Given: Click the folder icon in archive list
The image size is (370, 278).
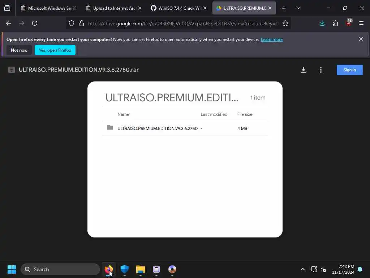Looking at the screenshot, I should (x=110, y=127).
